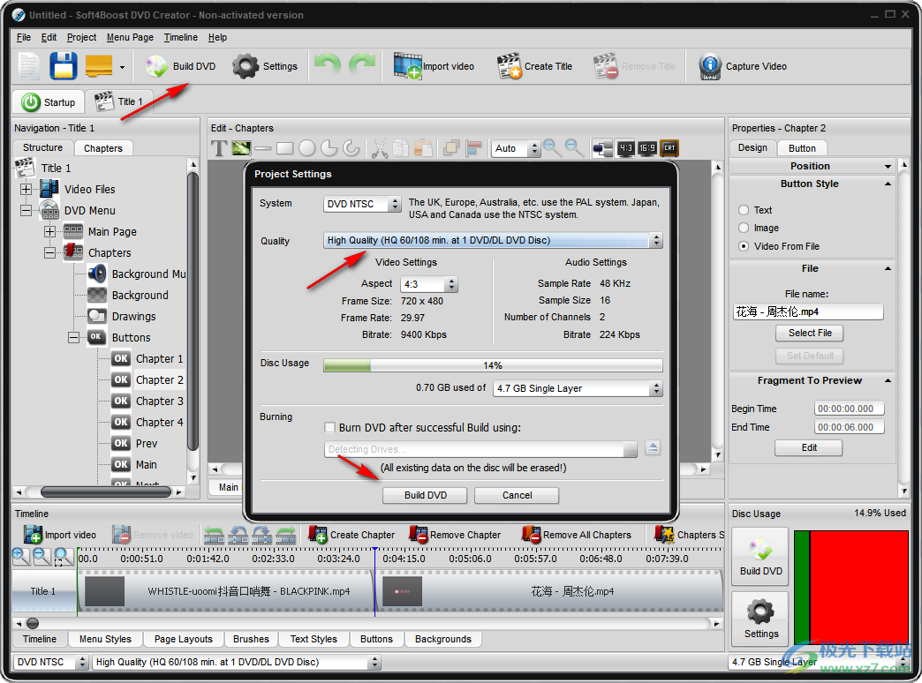The width and height of the screenshot is (922, 683).
Task: Select the Circle shape tool
Action: tap(307, 149)
